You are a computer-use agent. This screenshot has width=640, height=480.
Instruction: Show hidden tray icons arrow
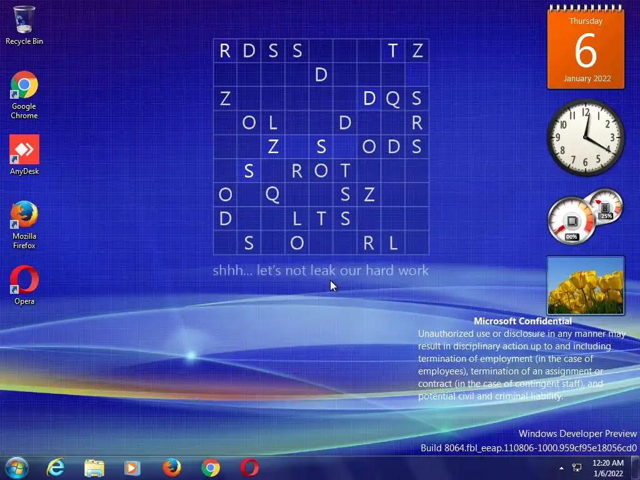click(562, 467)
